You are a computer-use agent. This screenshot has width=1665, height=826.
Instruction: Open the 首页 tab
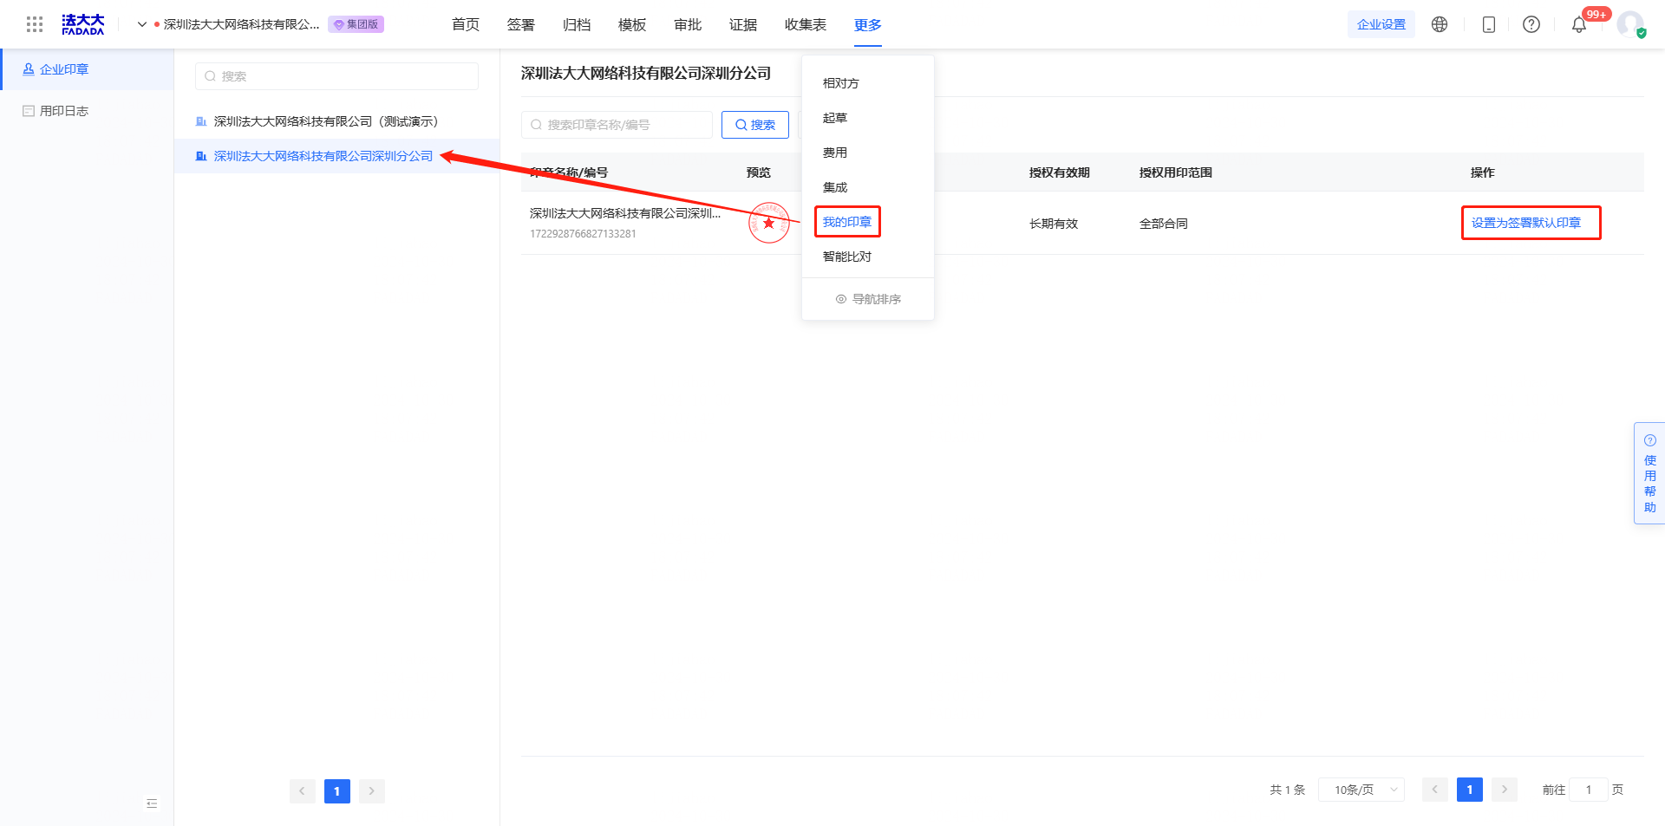[466, 24]
